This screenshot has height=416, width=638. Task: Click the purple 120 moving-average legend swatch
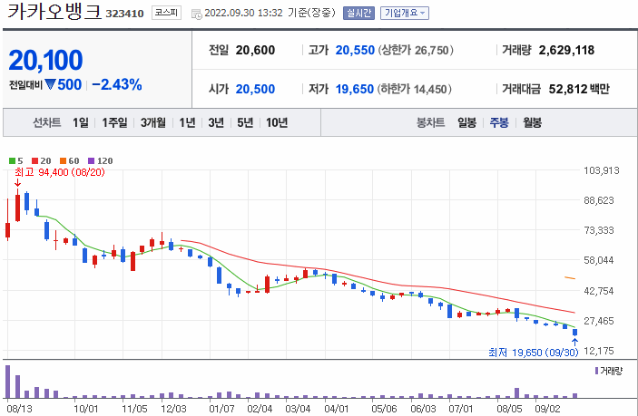[91, 161]
